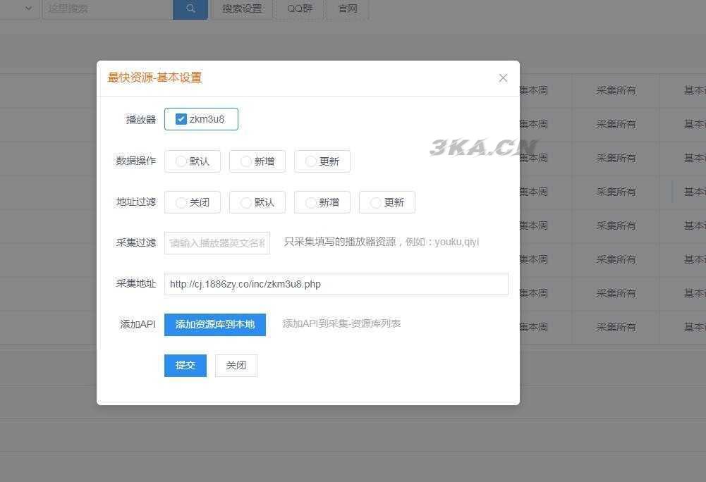Viewport: 706px width, 482px height.
Task: Click the 采集过滤 player name input
Action: [x=217, y=243]
